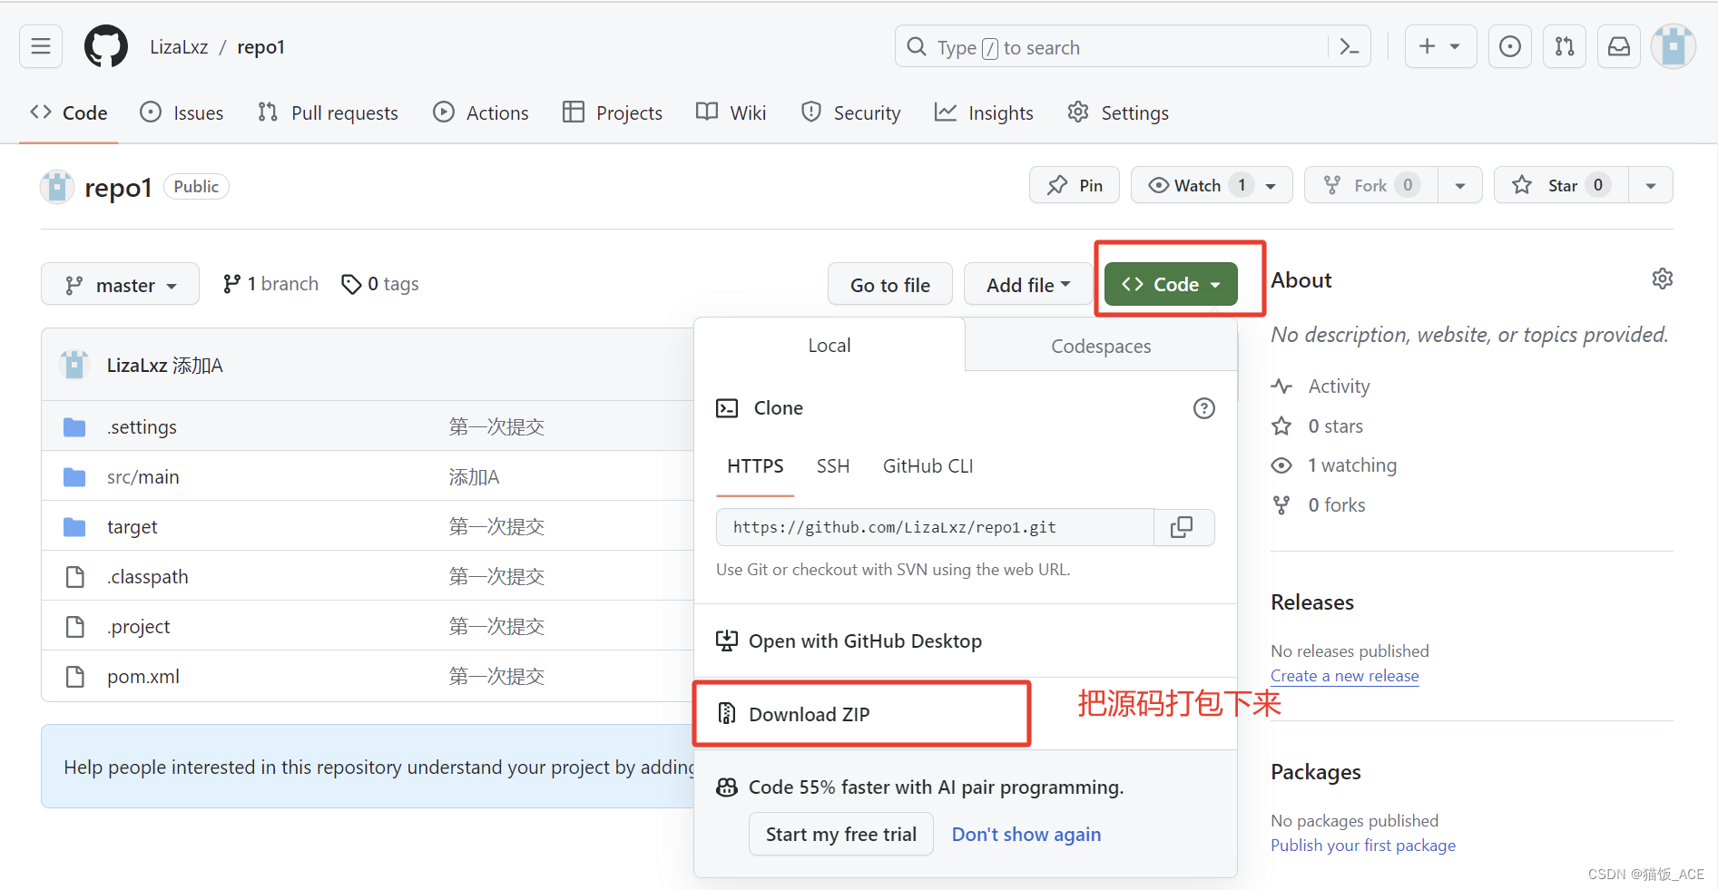Open the Pull requests tab

tap(328, 112)
